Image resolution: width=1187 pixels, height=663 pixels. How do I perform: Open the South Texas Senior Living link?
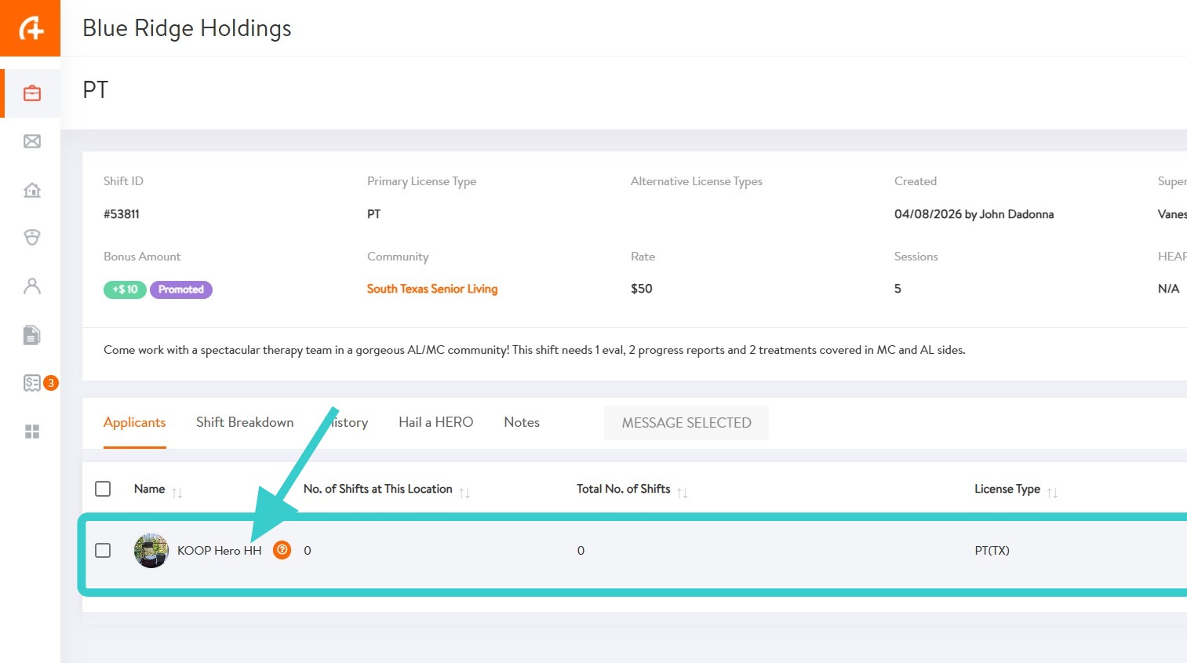point(432,289)
